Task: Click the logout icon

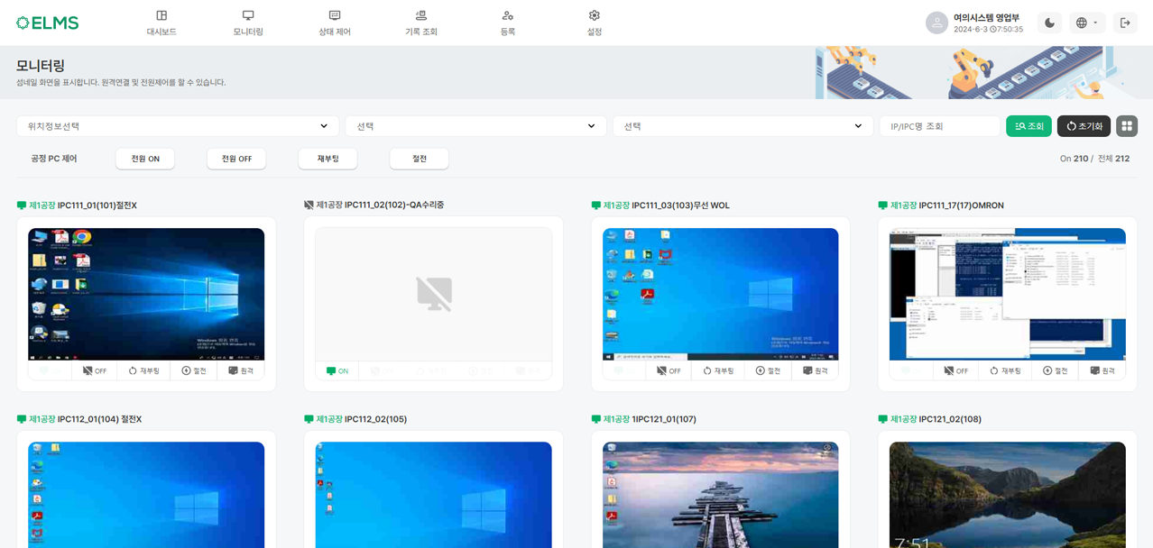Action: tap(1125, 23)
